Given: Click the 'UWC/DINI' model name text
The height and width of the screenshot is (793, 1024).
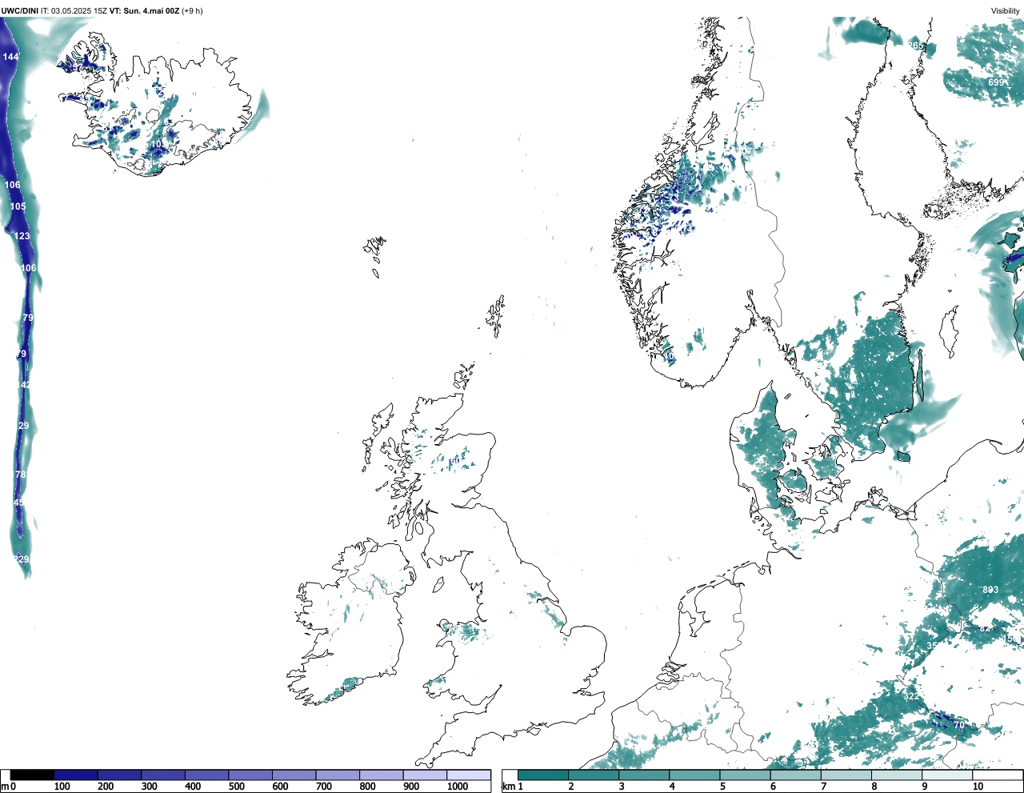Looking at the screenshot, I should pyautogui.click(x=19, y=11).
